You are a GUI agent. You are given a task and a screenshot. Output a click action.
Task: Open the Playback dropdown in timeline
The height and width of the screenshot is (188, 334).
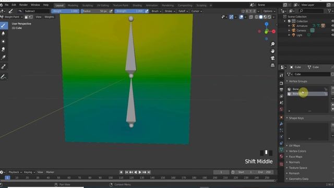[x=15, y=172]
